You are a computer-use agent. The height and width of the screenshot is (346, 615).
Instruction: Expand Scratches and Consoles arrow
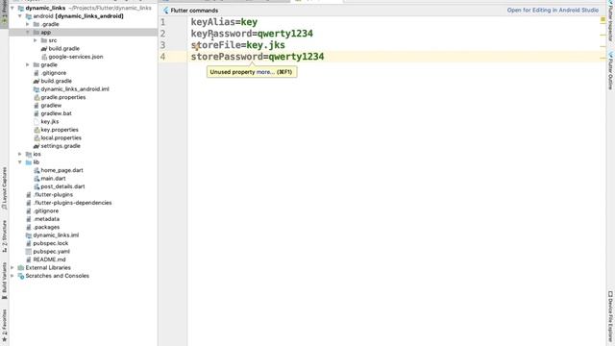point(12,276)
